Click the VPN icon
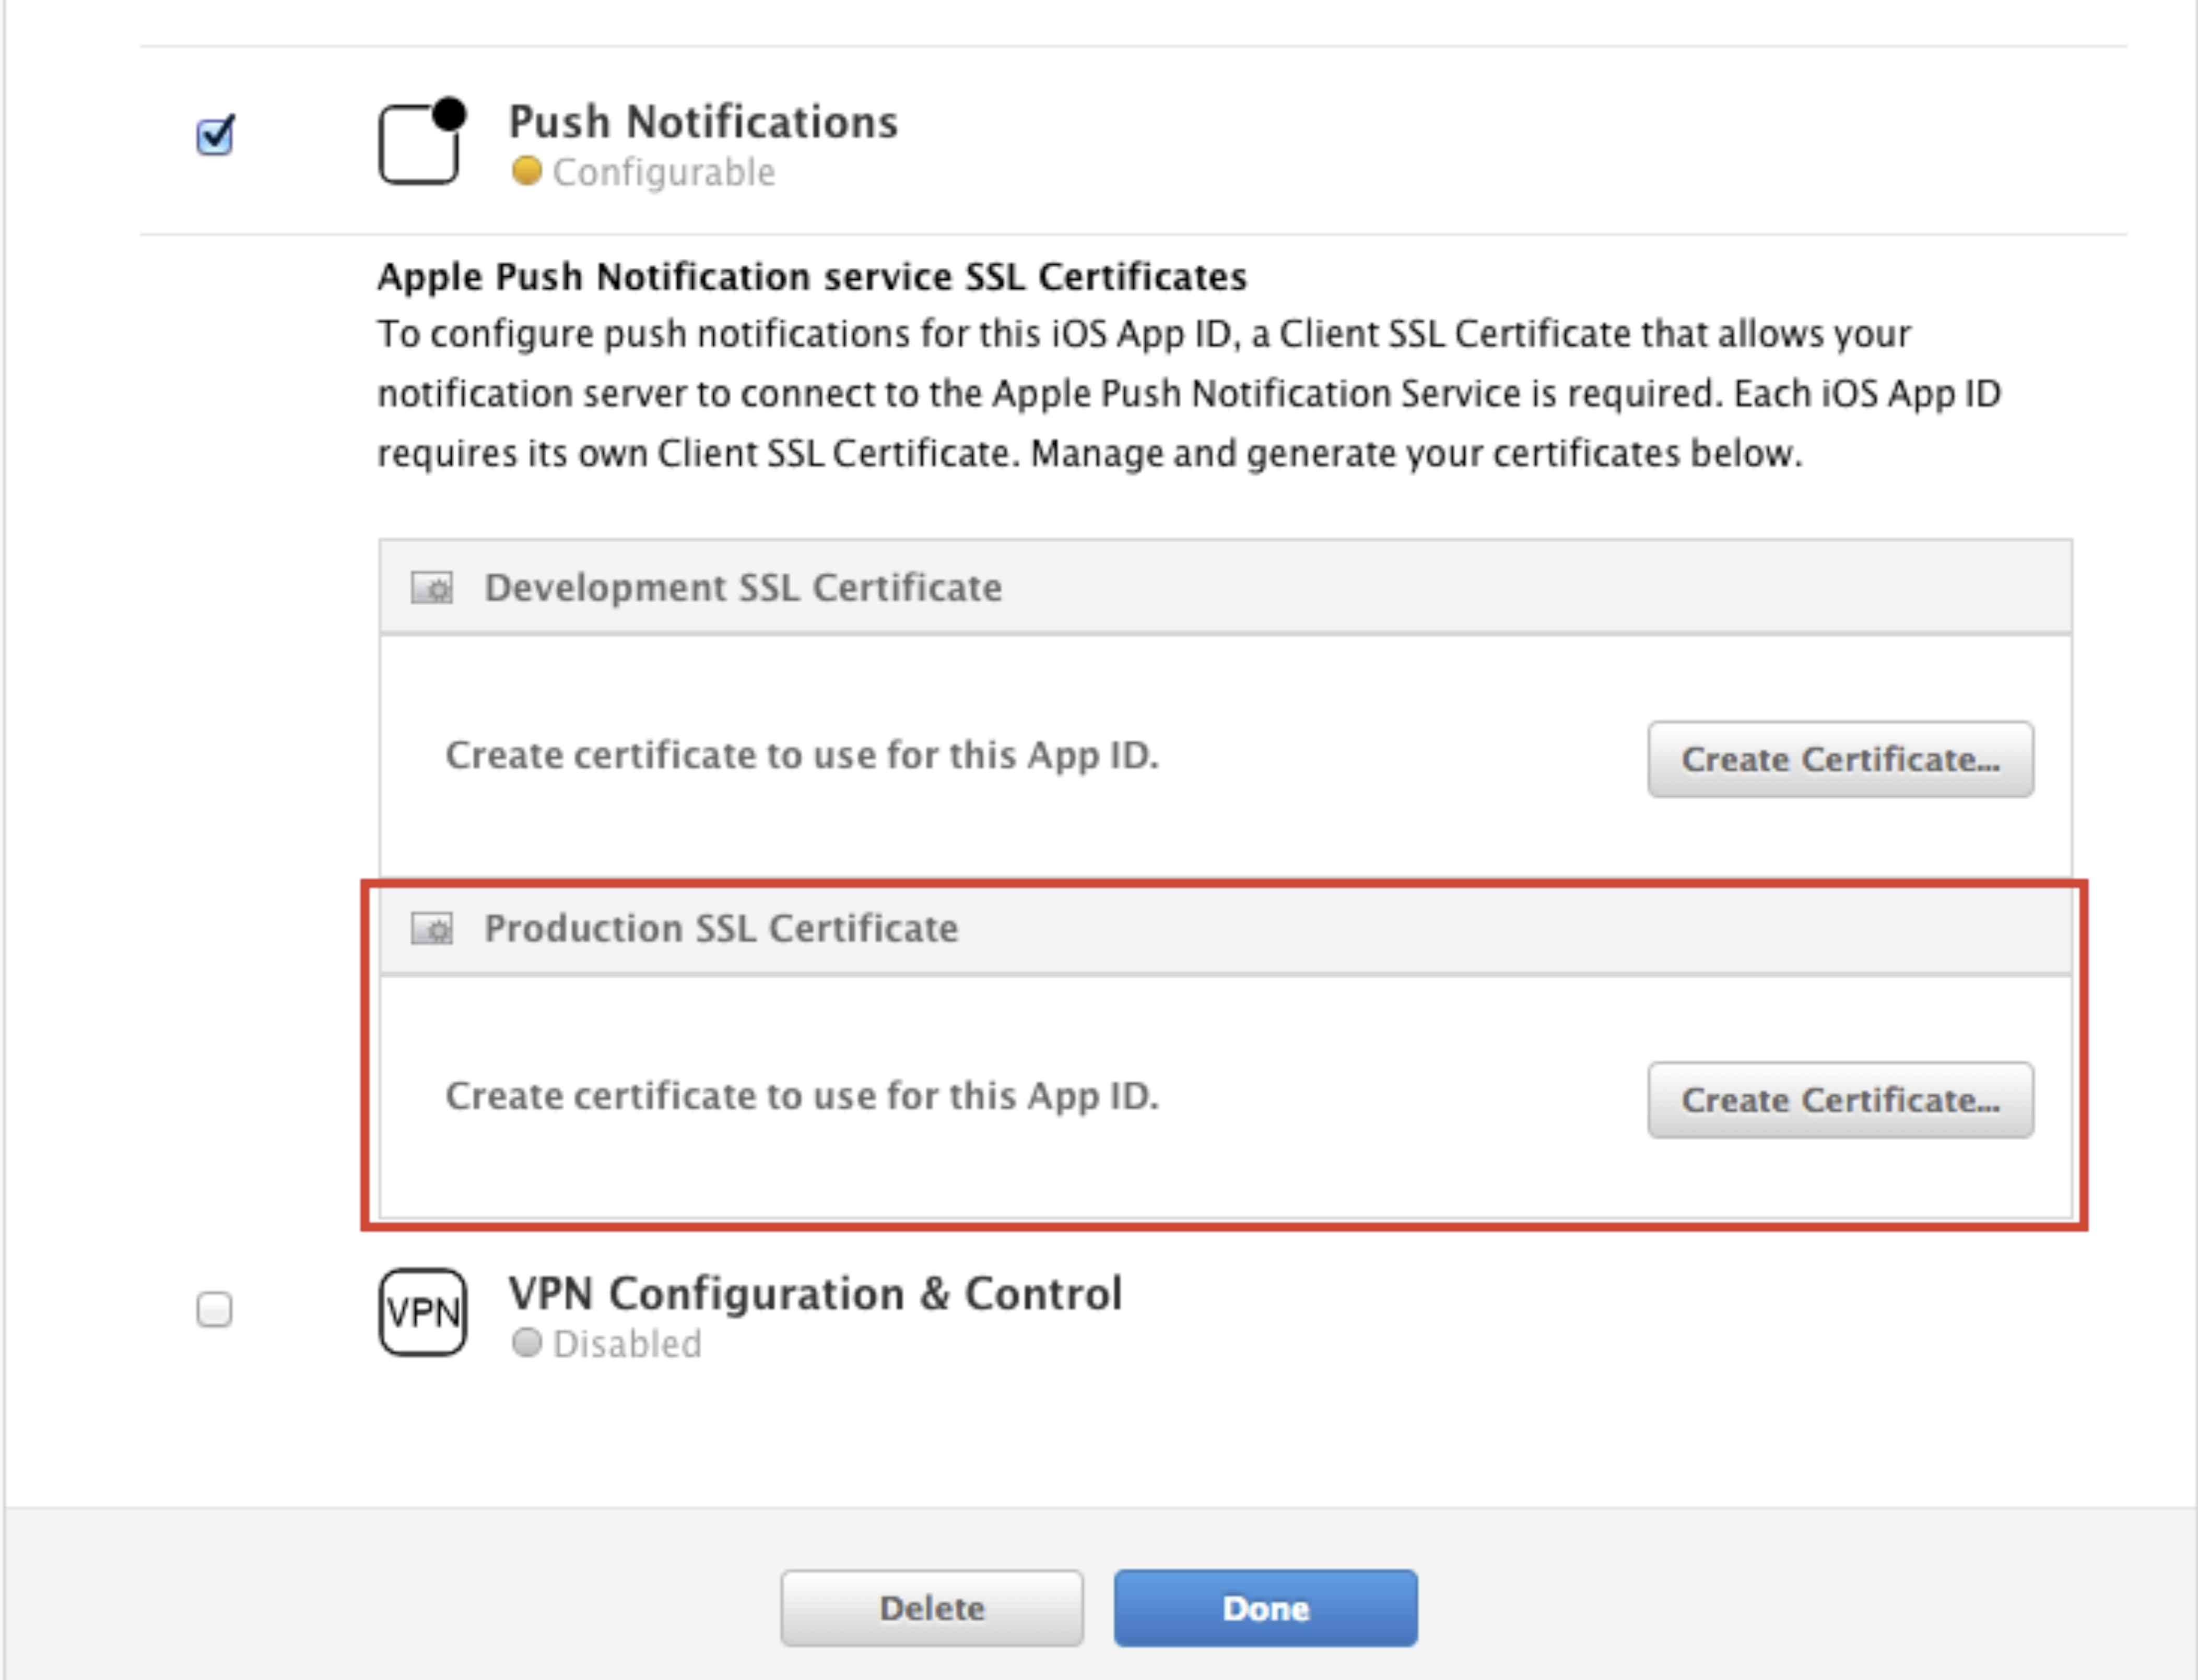This screenshot has width=2198, height=1680. click(423, 1312)
